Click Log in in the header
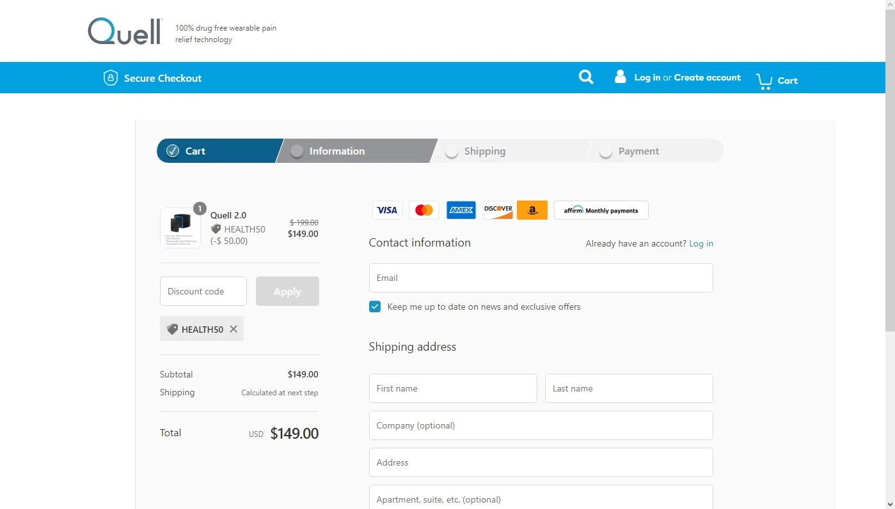 point(647,77)
